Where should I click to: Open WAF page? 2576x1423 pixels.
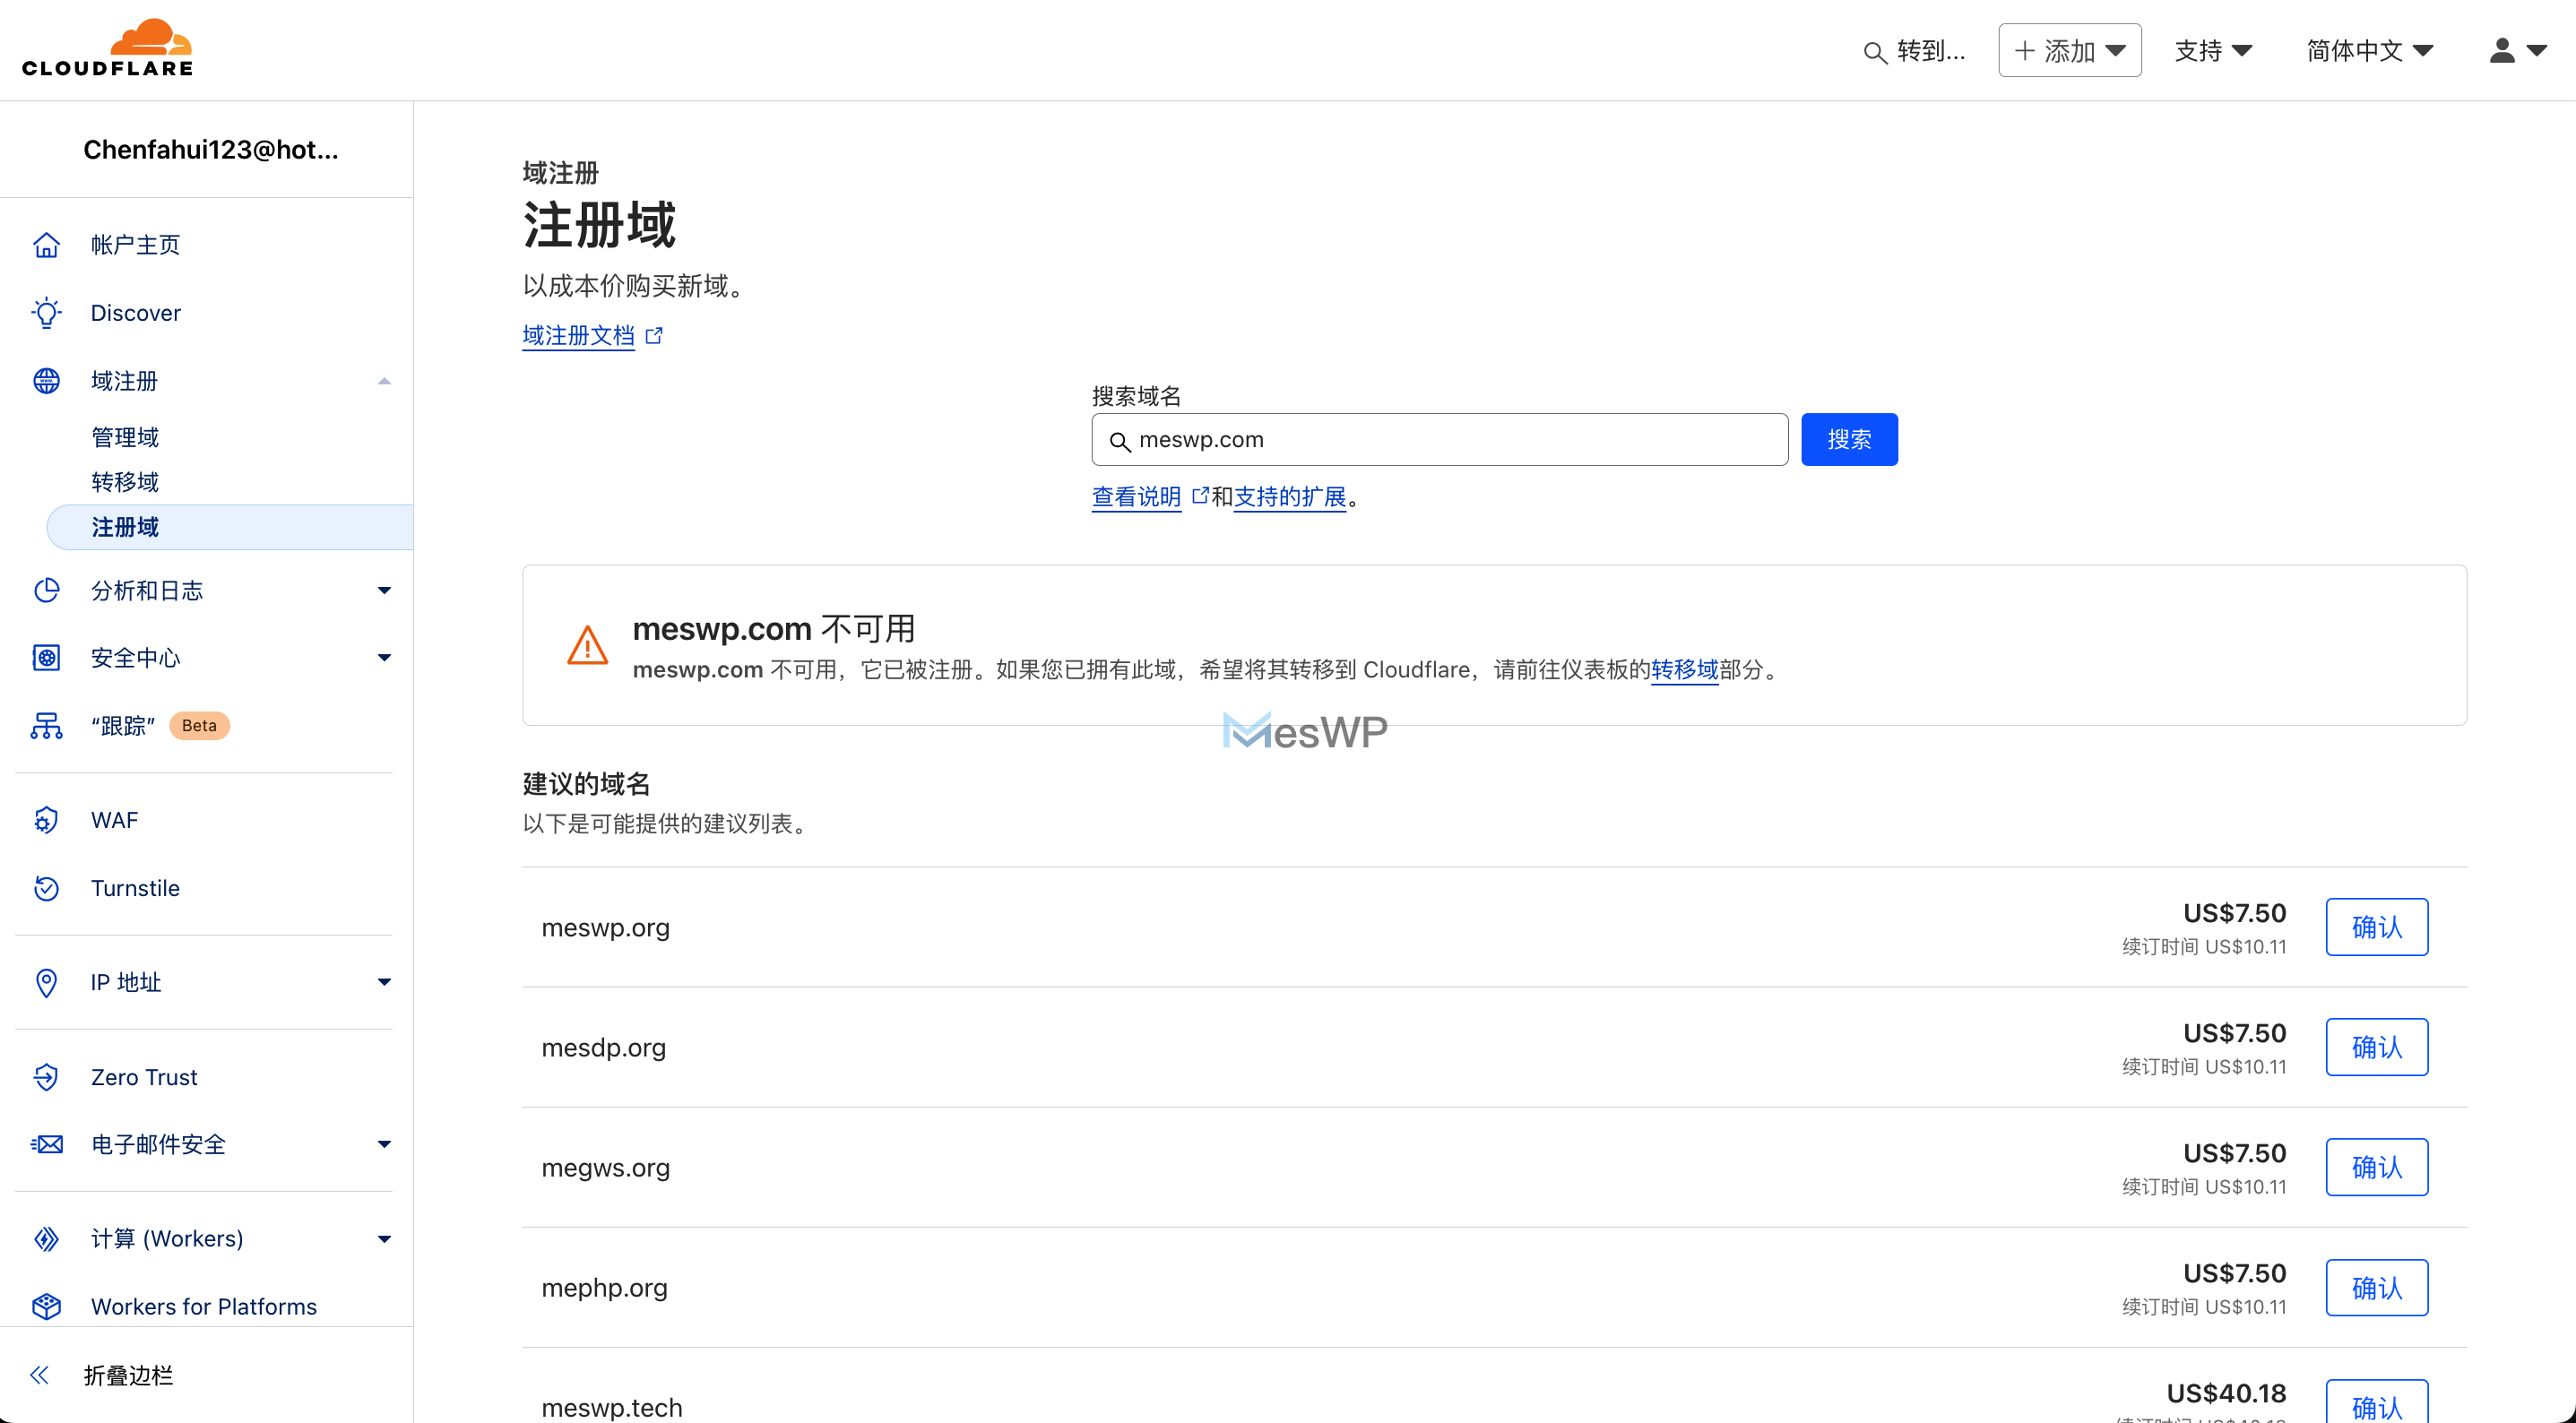pos(114,820)
